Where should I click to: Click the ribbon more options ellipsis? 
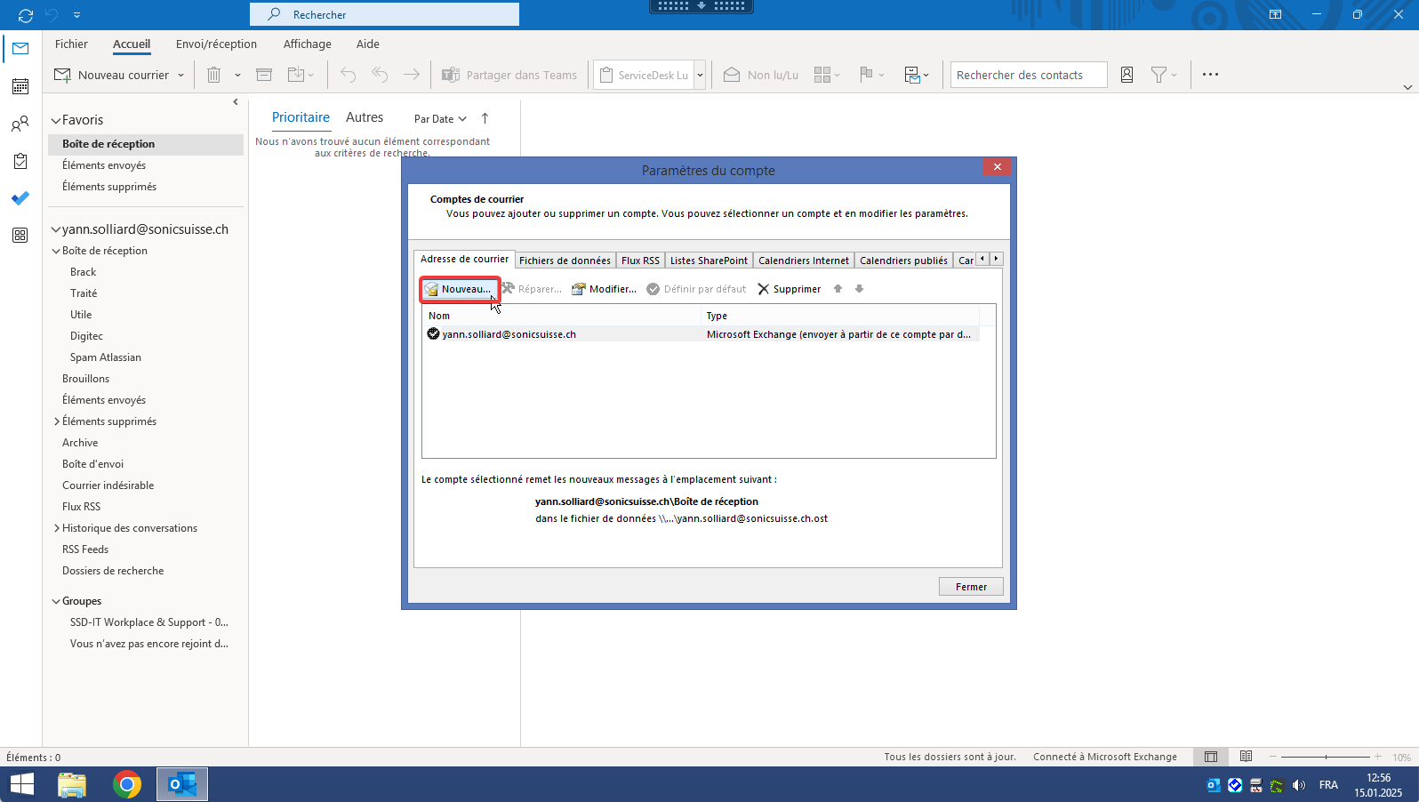1210,75
